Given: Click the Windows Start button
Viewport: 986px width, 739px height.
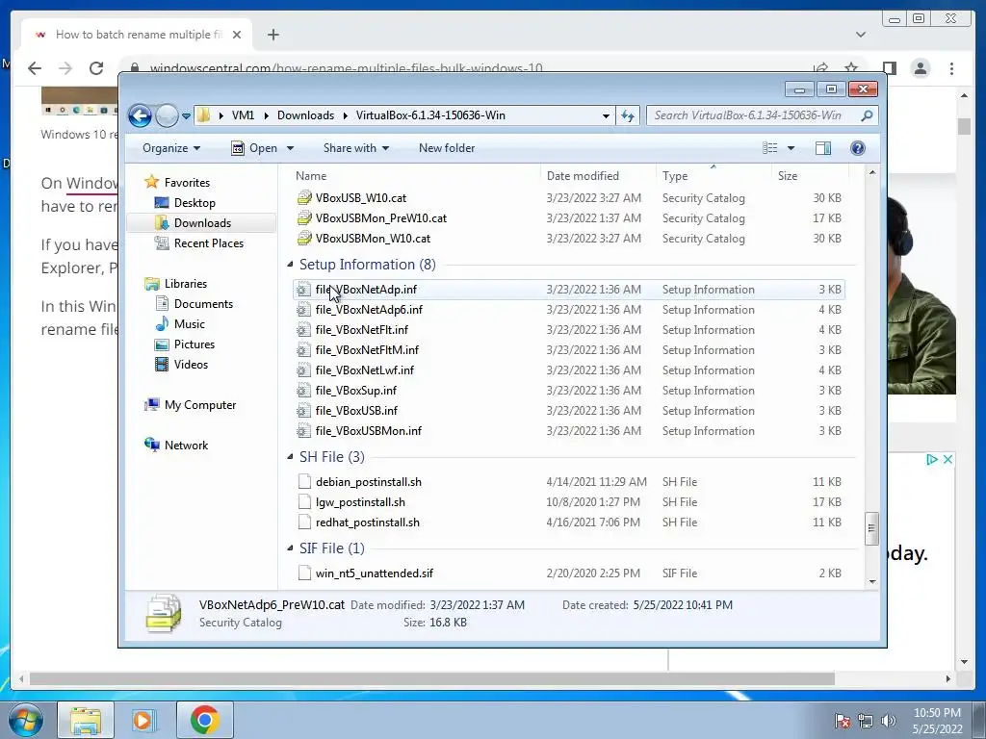Looking at the screenshot, I should [25, 720].
